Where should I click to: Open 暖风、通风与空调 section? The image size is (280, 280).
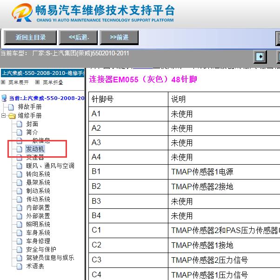point(50,166)
